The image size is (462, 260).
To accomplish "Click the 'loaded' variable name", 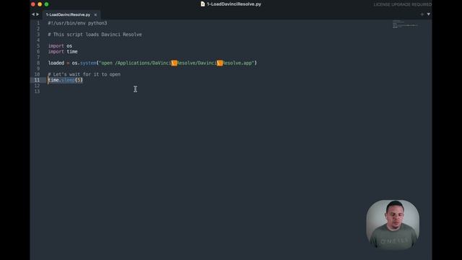I will (x=56, y=63).
